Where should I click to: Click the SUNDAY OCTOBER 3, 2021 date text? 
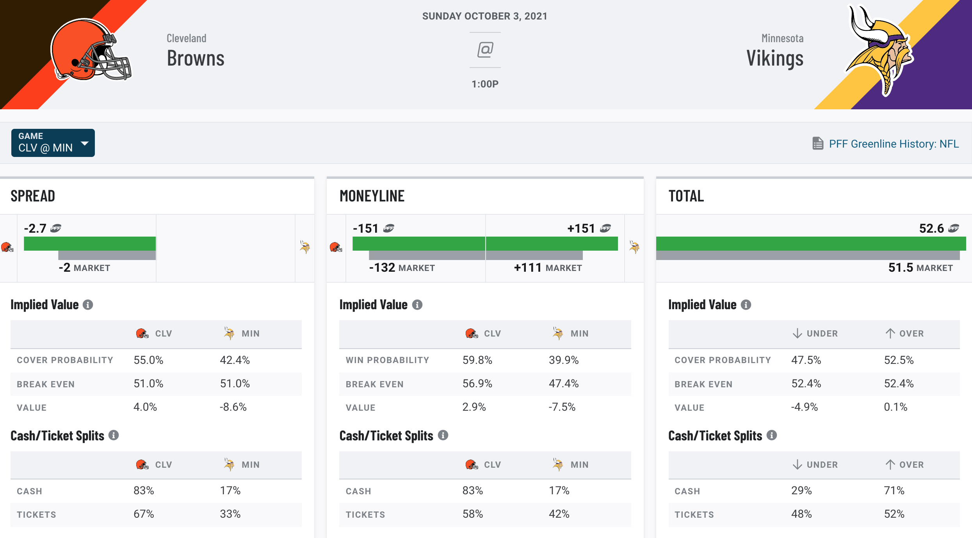click(485, 16)
